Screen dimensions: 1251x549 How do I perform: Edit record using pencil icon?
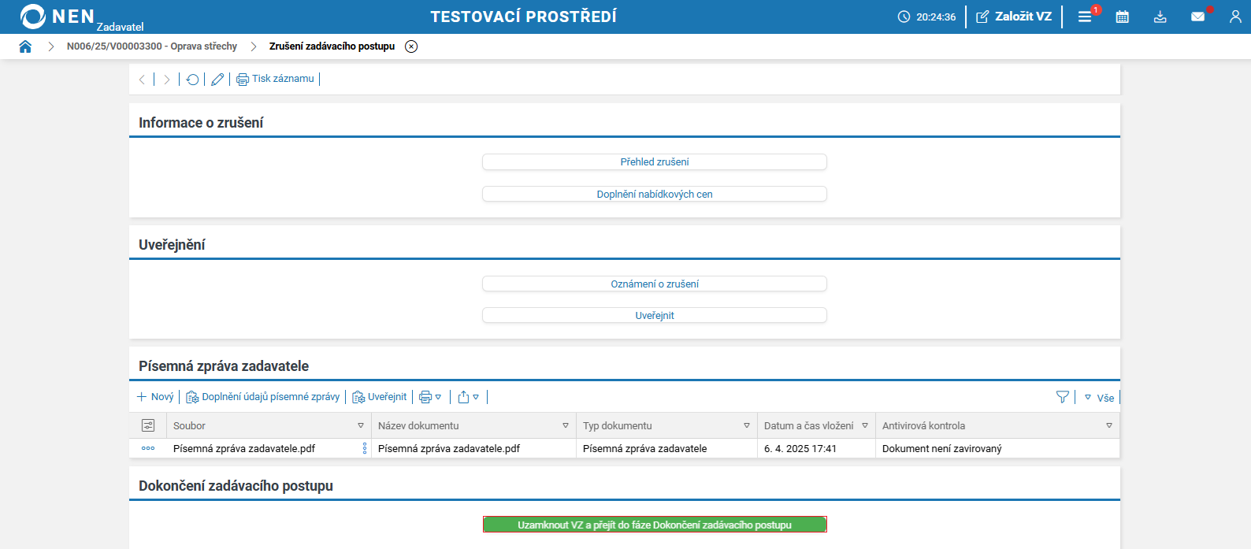(217, 80)
